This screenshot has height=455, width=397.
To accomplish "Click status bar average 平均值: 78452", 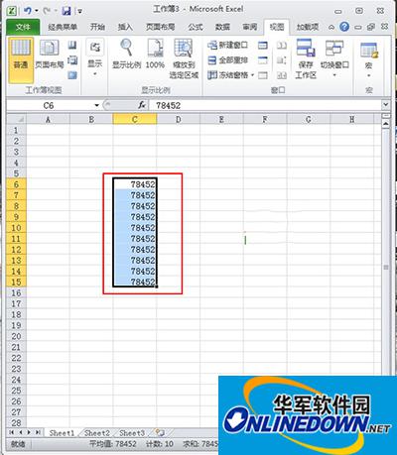I will click(x=113, y=444).
